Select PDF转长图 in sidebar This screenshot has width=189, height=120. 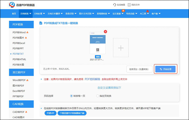[18, 65]
